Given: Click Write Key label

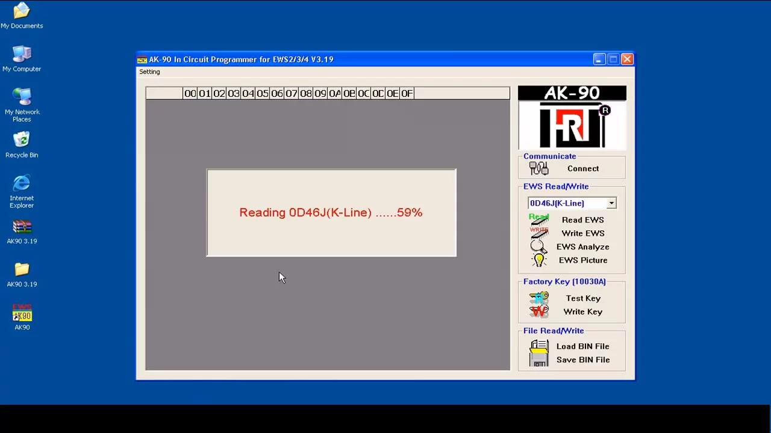Looking at the screenshot, I should [583, 312].
